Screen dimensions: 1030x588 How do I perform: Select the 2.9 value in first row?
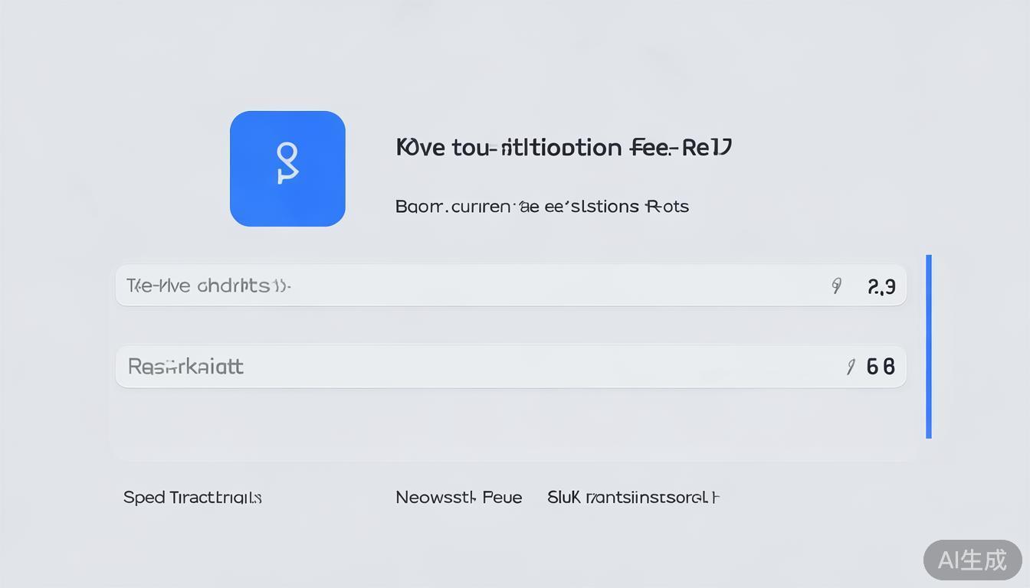pos(881,287)
